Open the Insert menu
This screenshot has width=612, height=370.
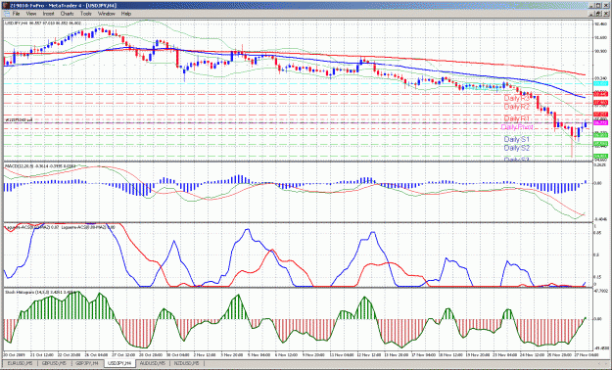tap(48, 14)
